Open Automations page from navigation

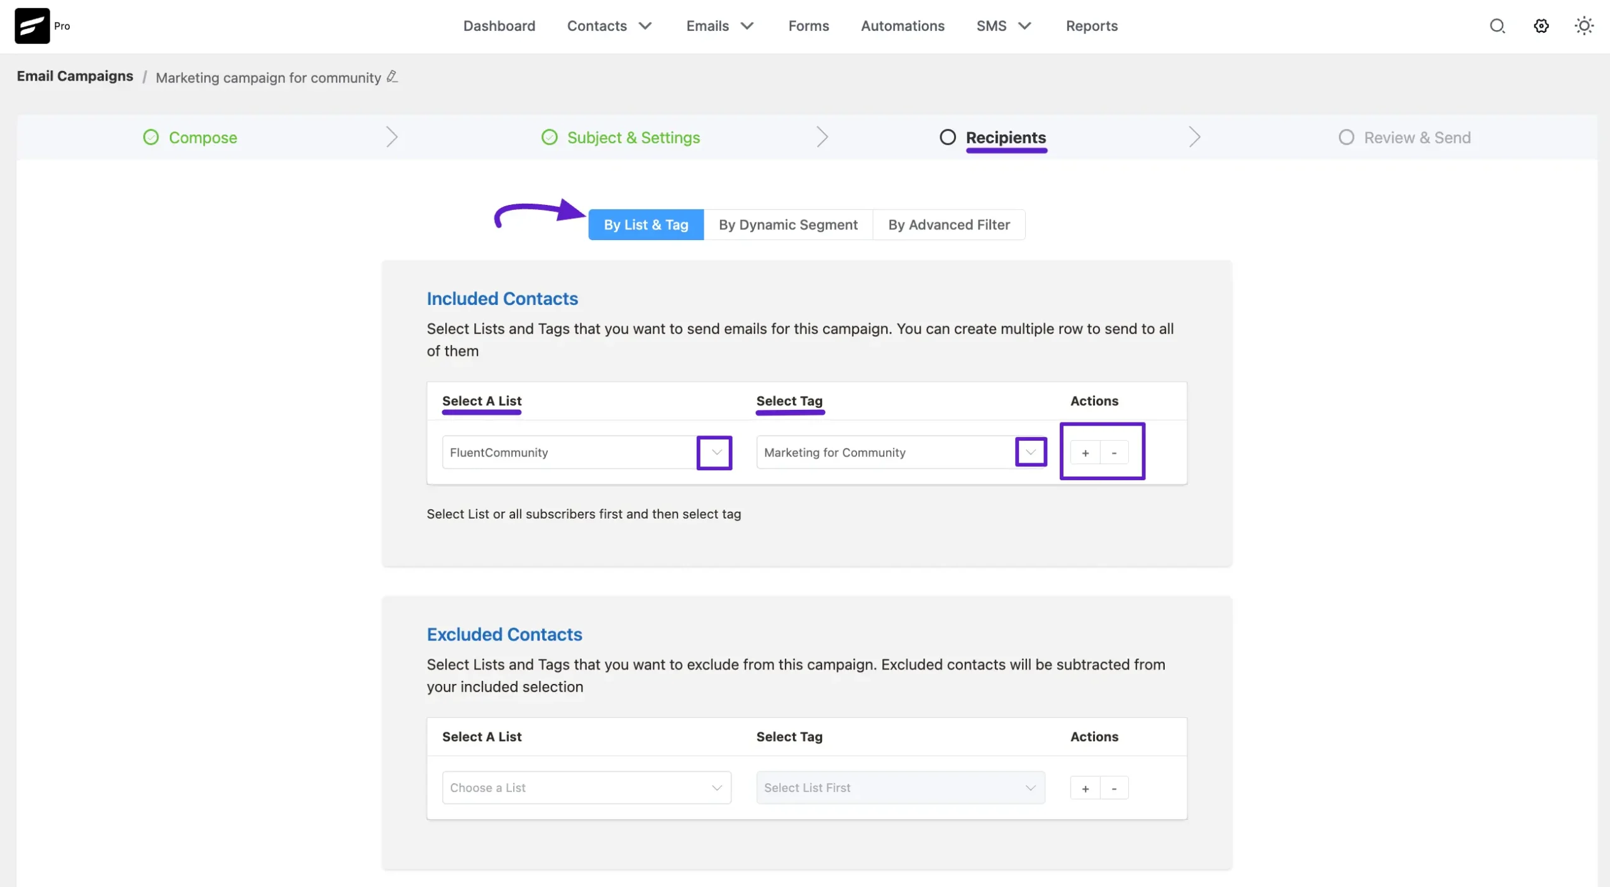(902, 26)
